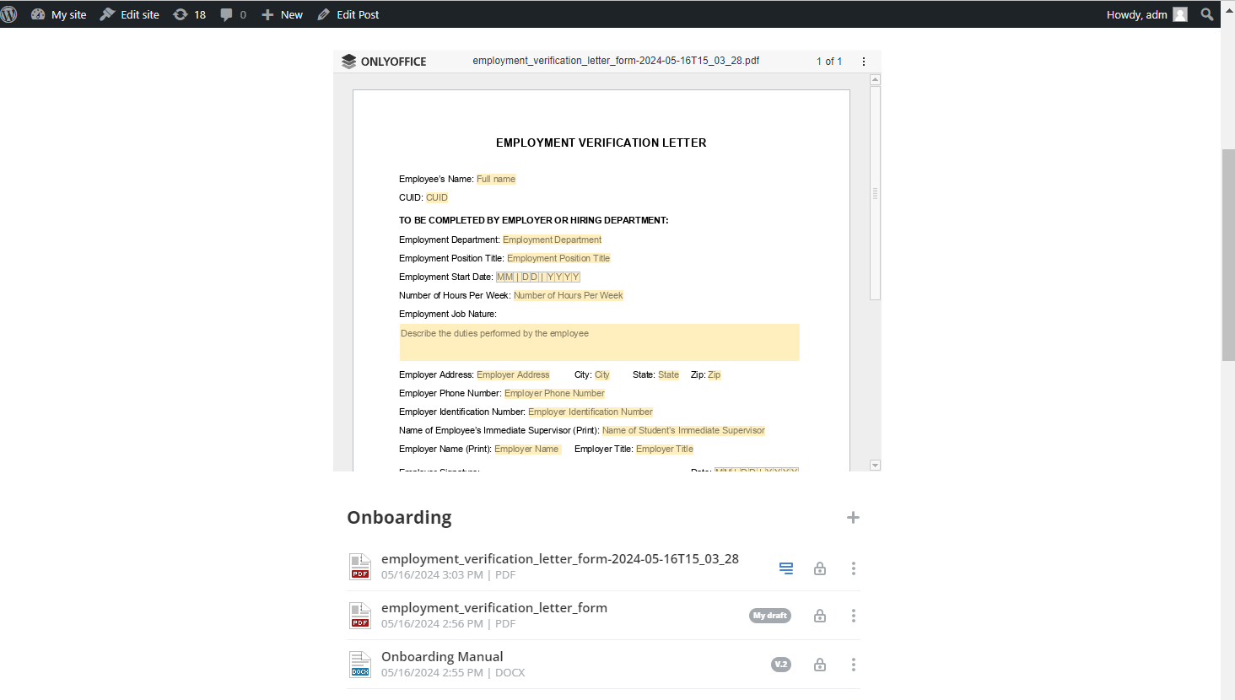Click the ONLYOFFICE logo
The width and height of the screenshot is (1235, 700).
coord(384,62)
